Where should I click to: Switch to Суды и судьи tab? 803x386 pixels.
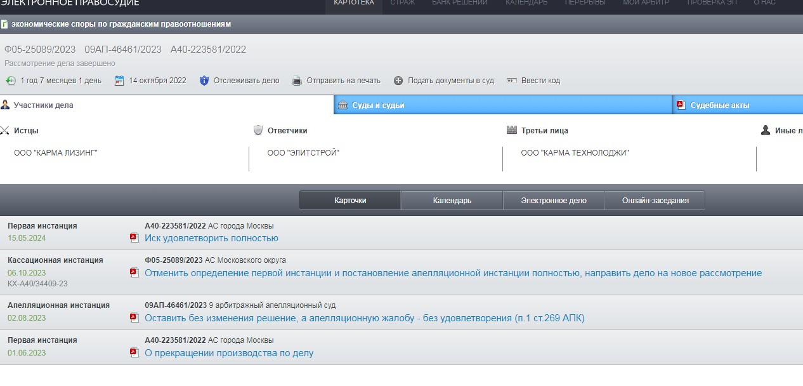click(x=378, y=105)
